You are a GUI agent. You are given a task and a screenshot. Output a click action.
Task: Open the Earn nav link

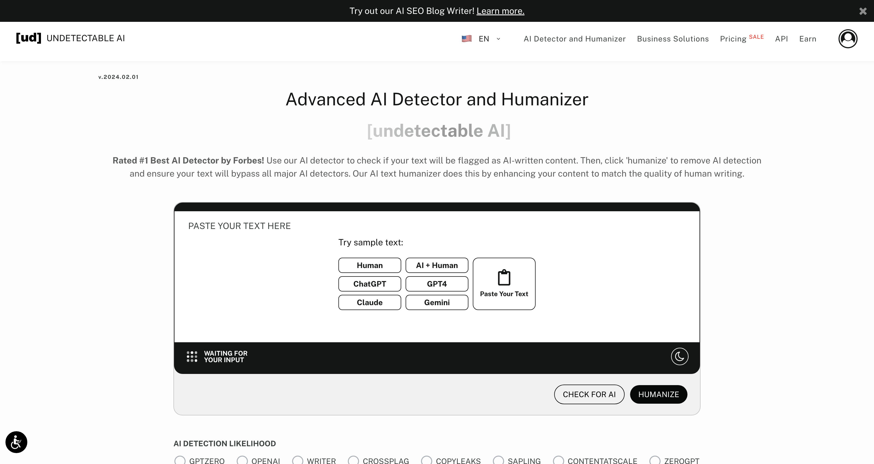click(x=808, y=39)
